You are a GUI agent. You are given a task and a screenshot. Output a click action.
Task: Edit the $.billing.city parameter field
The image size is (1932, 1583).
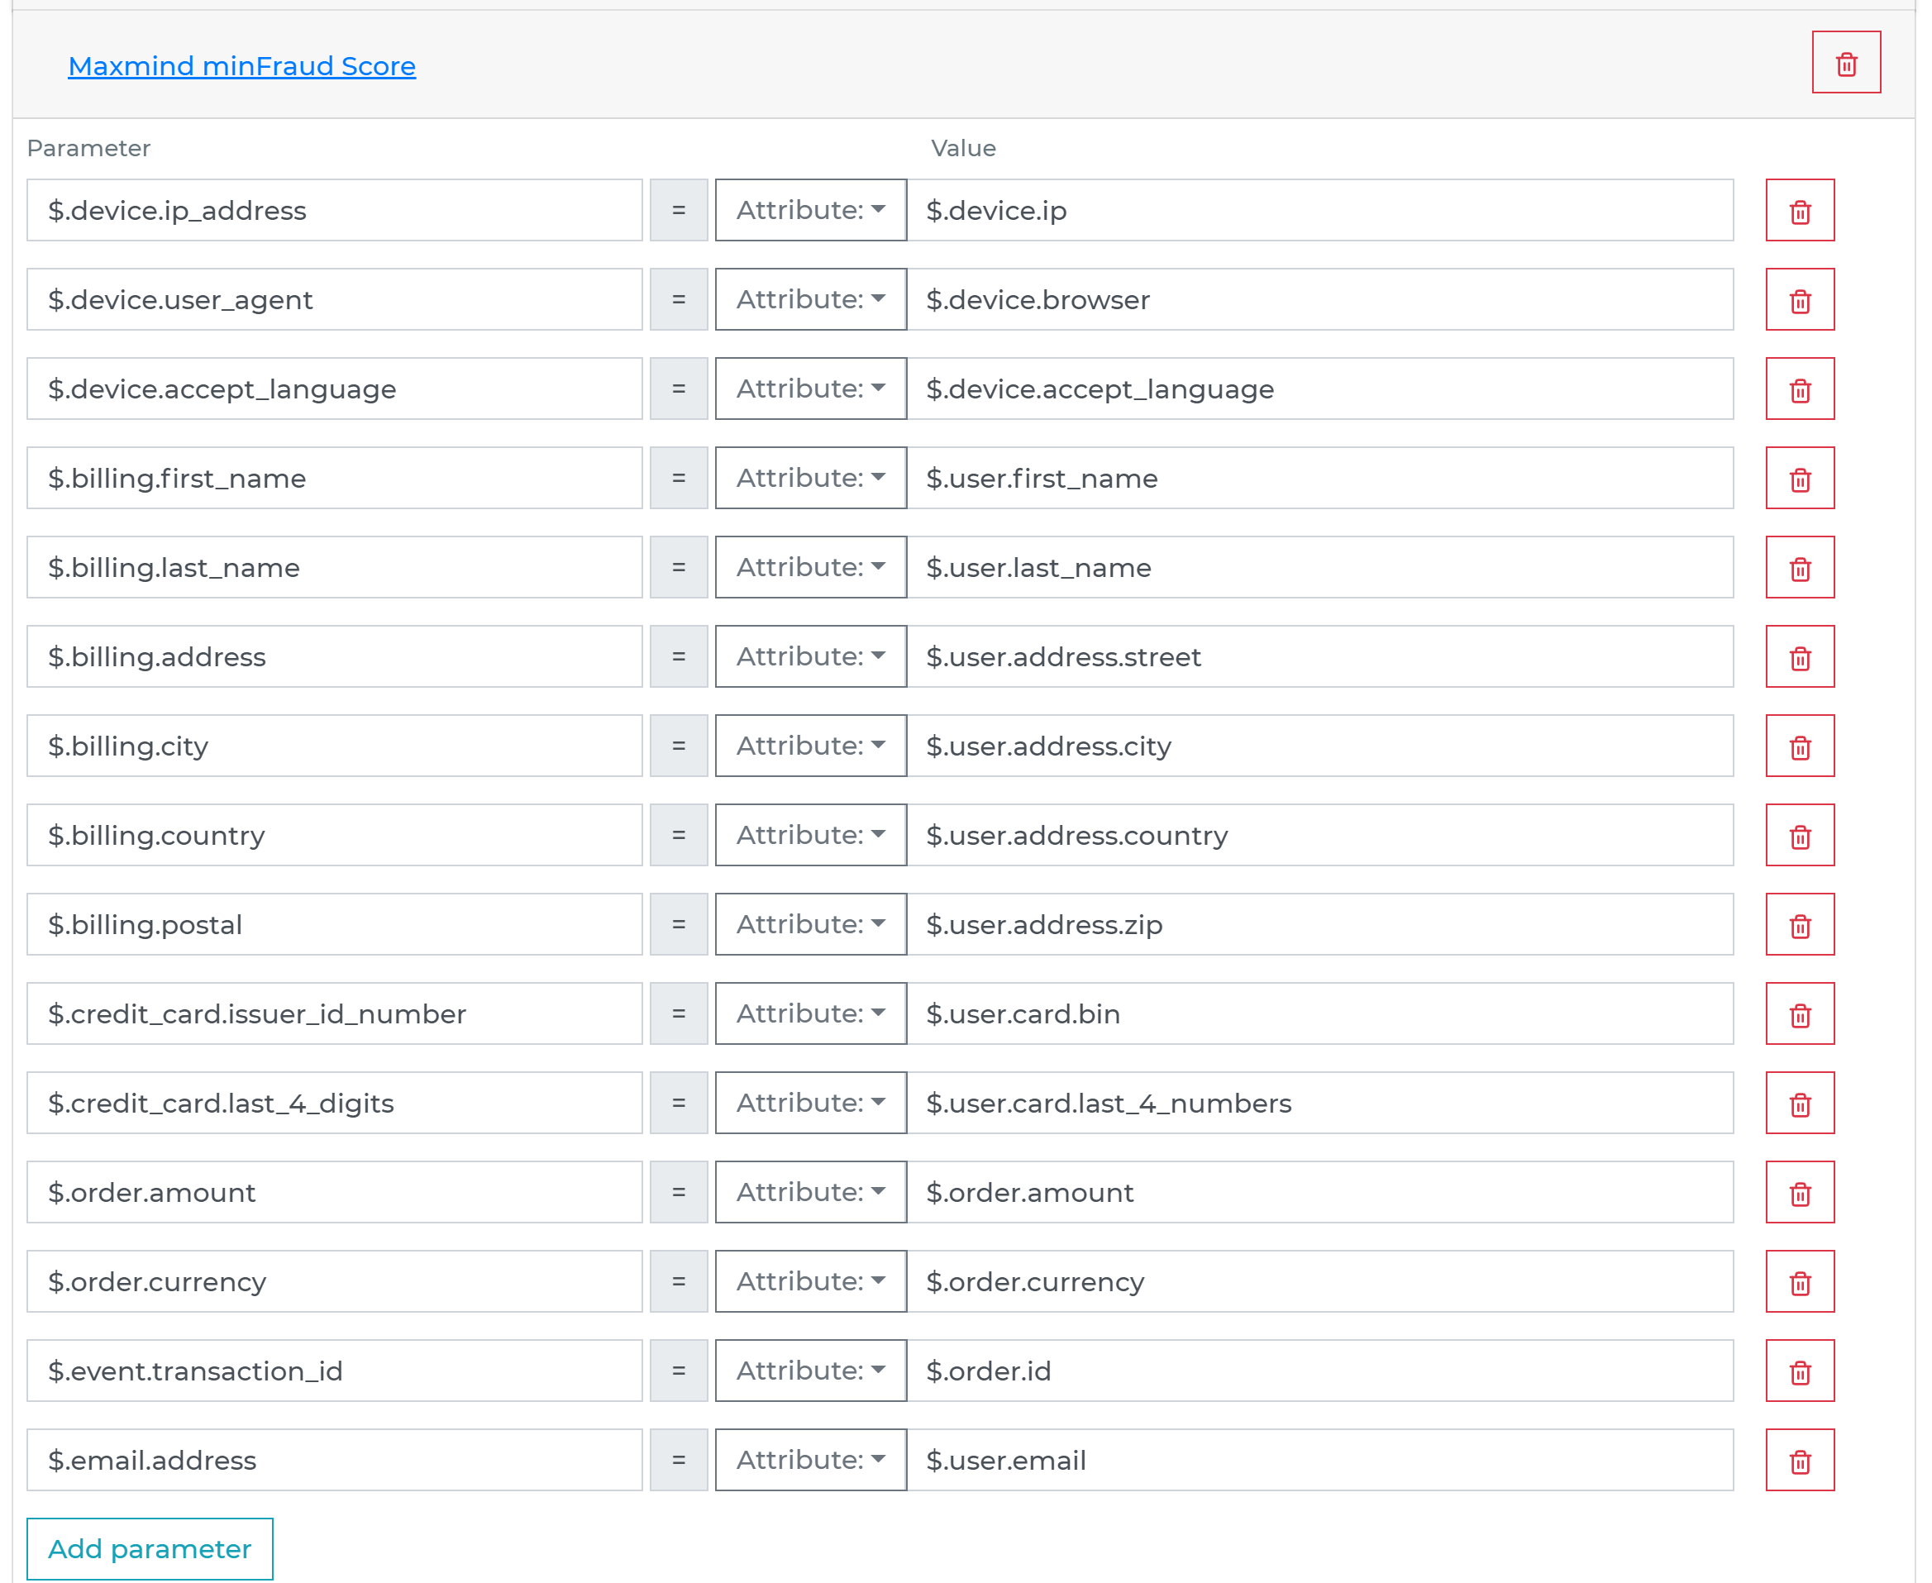click(x=335, y=746)
